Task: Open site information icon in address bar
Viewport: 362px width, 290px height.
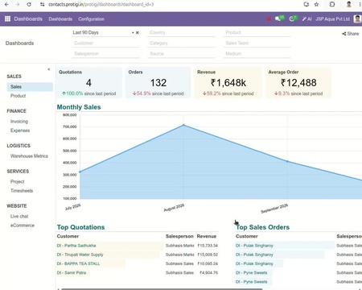Action: [42, 4]
